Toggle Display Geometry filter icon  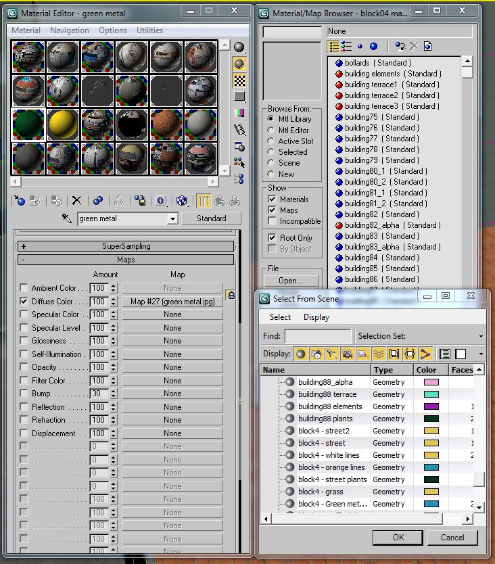coord(301,354)
